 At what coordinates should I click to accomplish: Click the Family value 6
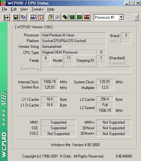pyautogui.click(x=46, y=58)
